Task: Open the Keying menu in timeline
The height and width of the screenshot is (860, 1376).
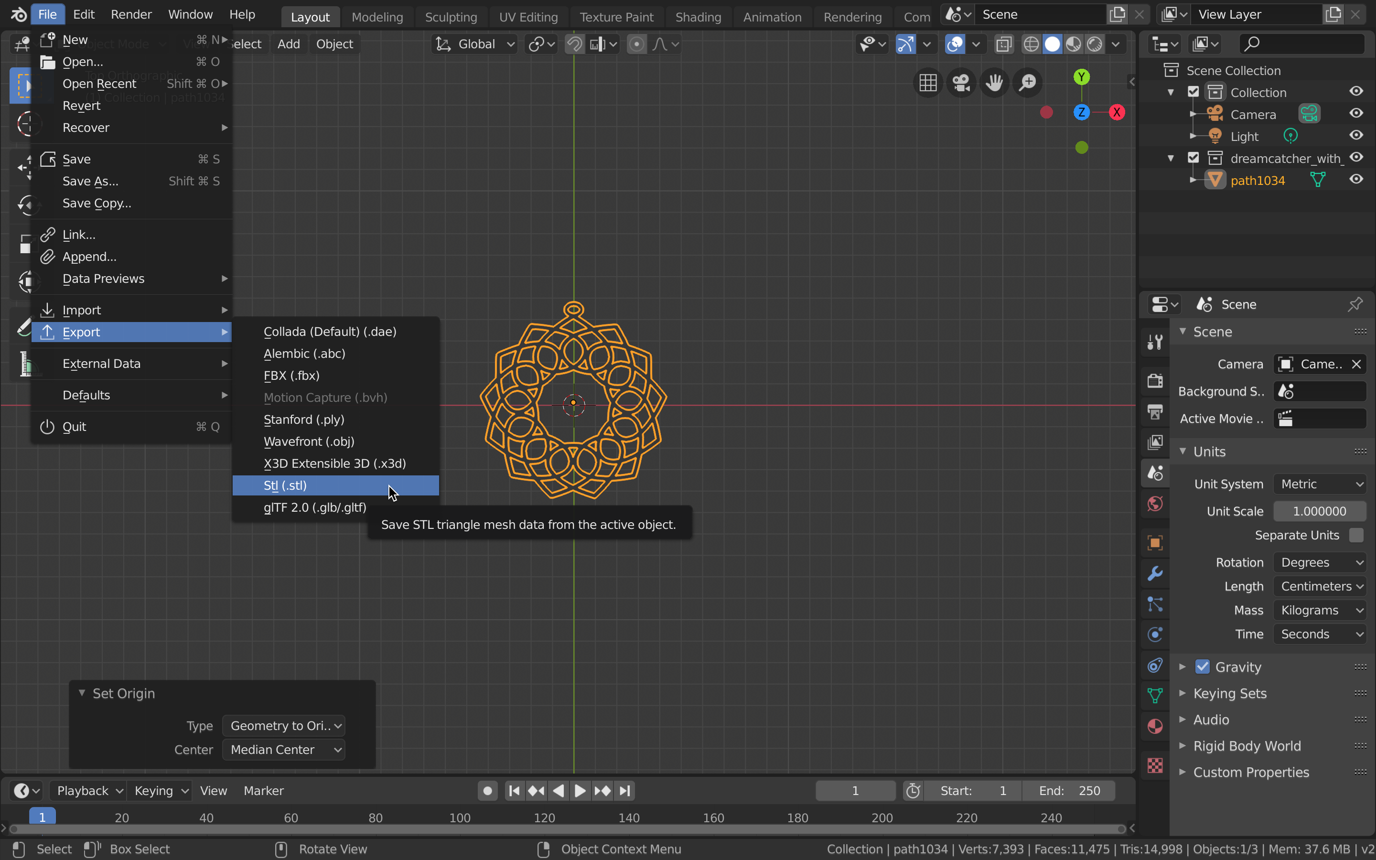Action: coord(161,791)
